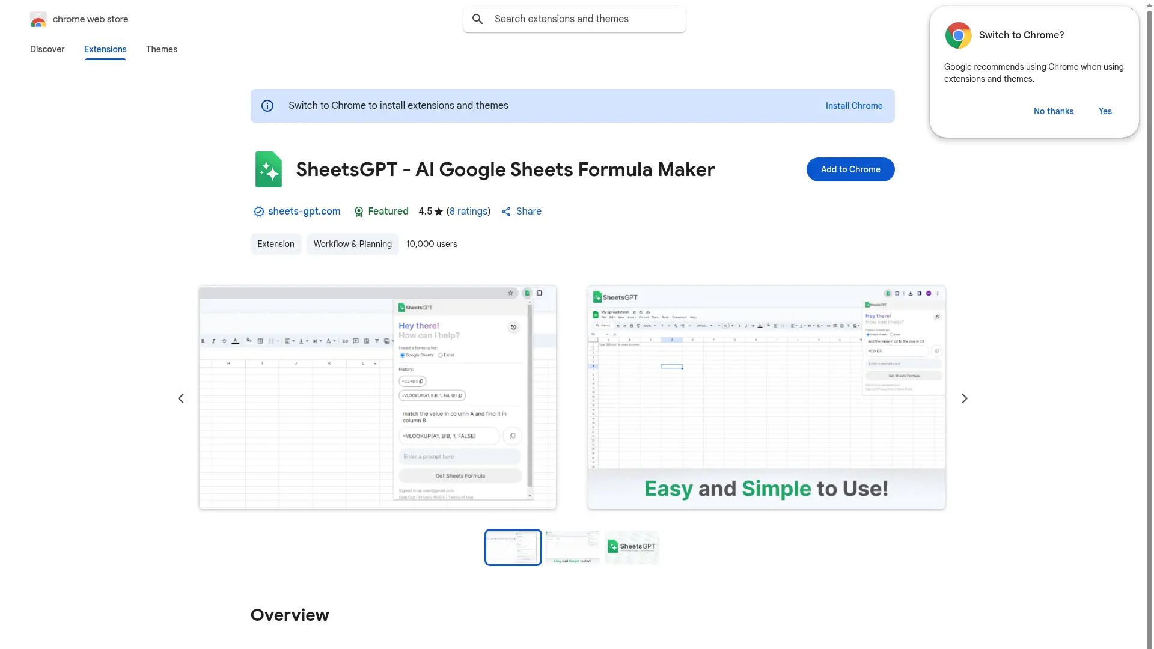Image resolution: width=1154 pixels, height=649 pixels.
Task: Click the Share icon next to ratings
Action: [x=506, y=211]
